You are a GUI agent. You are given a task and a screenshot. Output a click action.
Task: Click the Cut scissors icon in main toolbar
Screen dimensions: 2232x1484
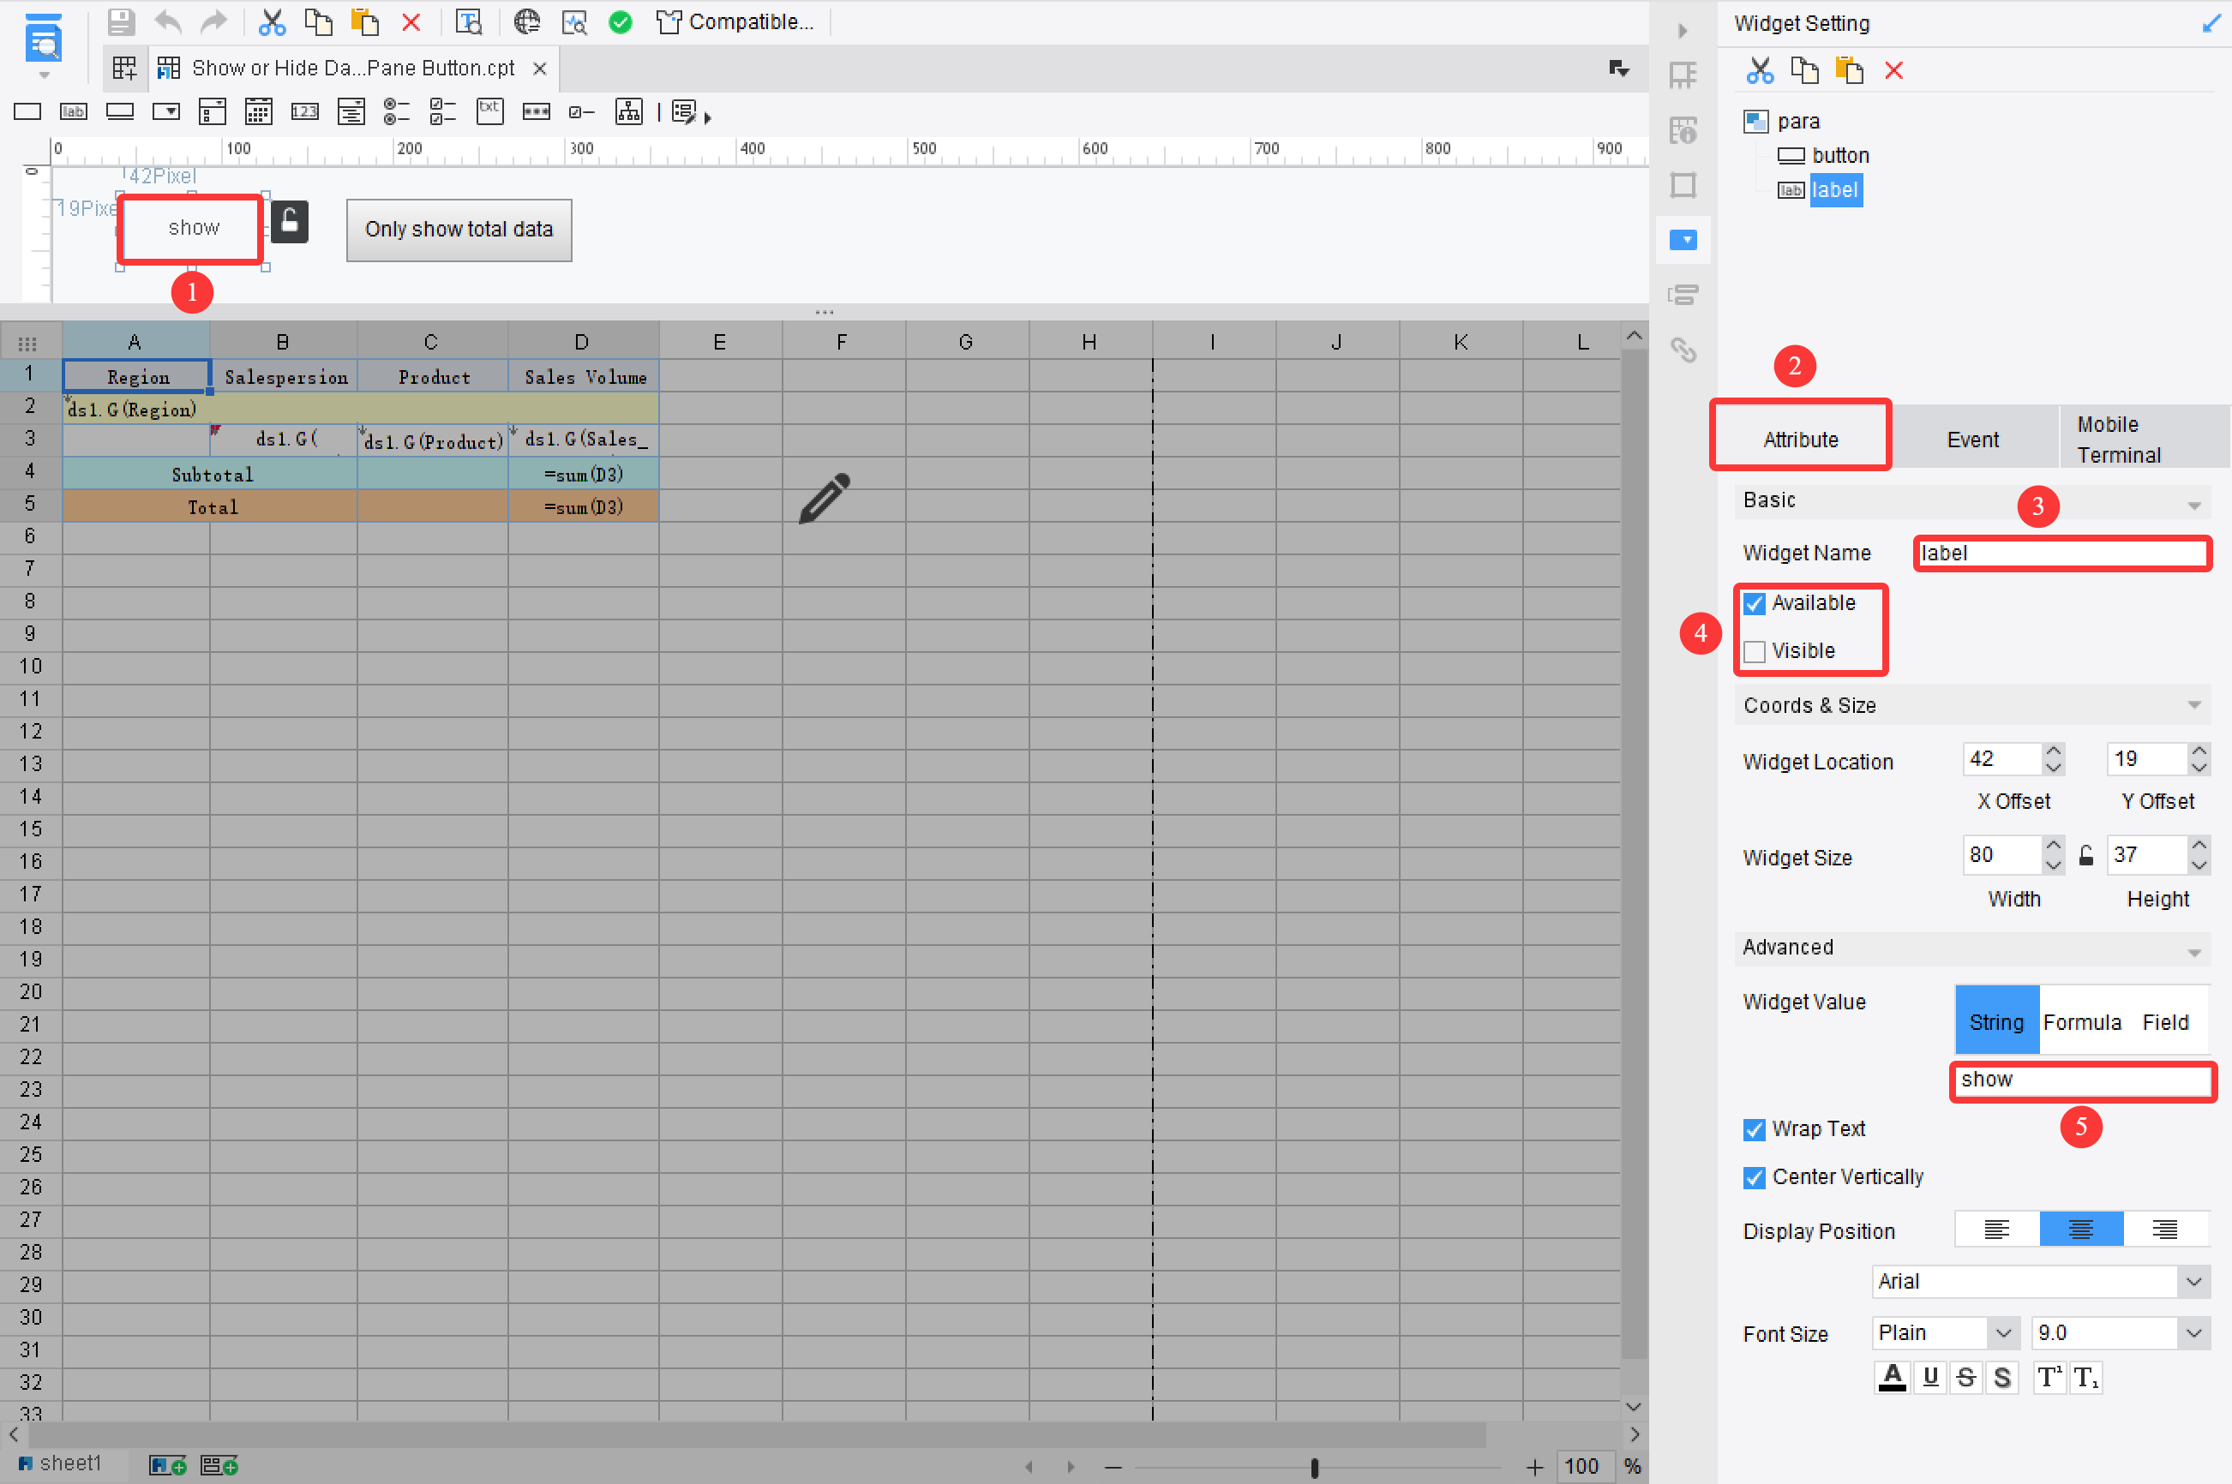(272, 21)
